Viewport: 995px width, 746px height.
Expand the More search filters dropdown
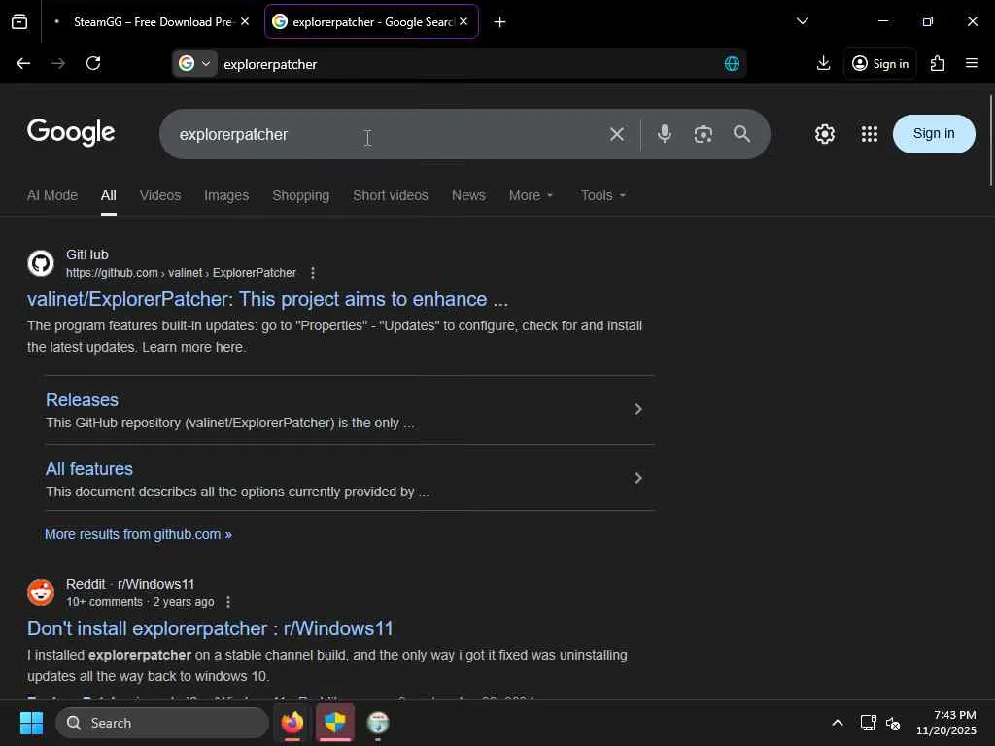[x=531, y=195]
